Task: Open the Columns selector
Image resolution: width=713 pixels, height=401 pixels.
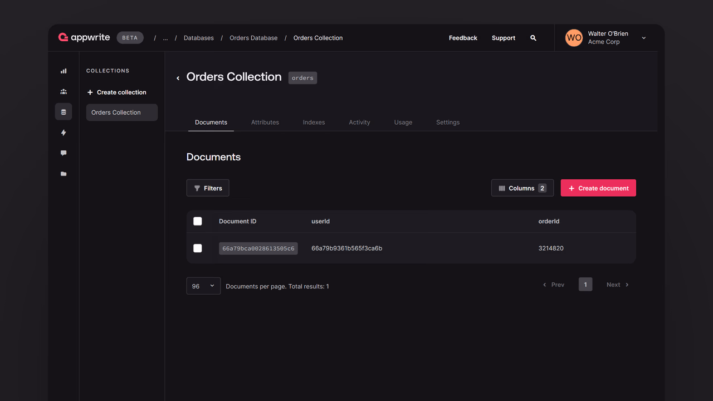Action: [522, 188]
